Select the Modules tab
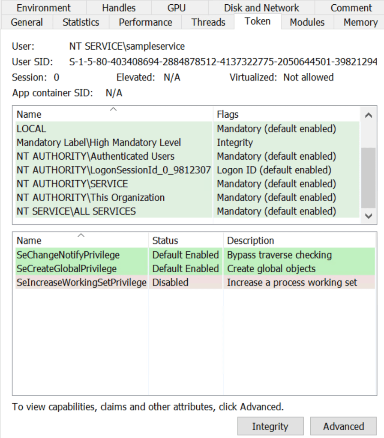 click(307, 22)
